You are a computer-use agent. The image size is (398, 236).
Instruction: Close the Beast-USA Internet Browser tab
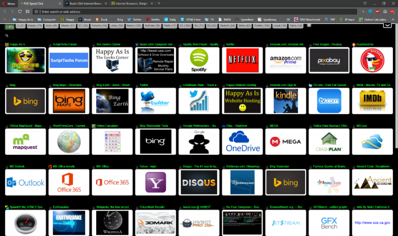[x=106, y=3]
